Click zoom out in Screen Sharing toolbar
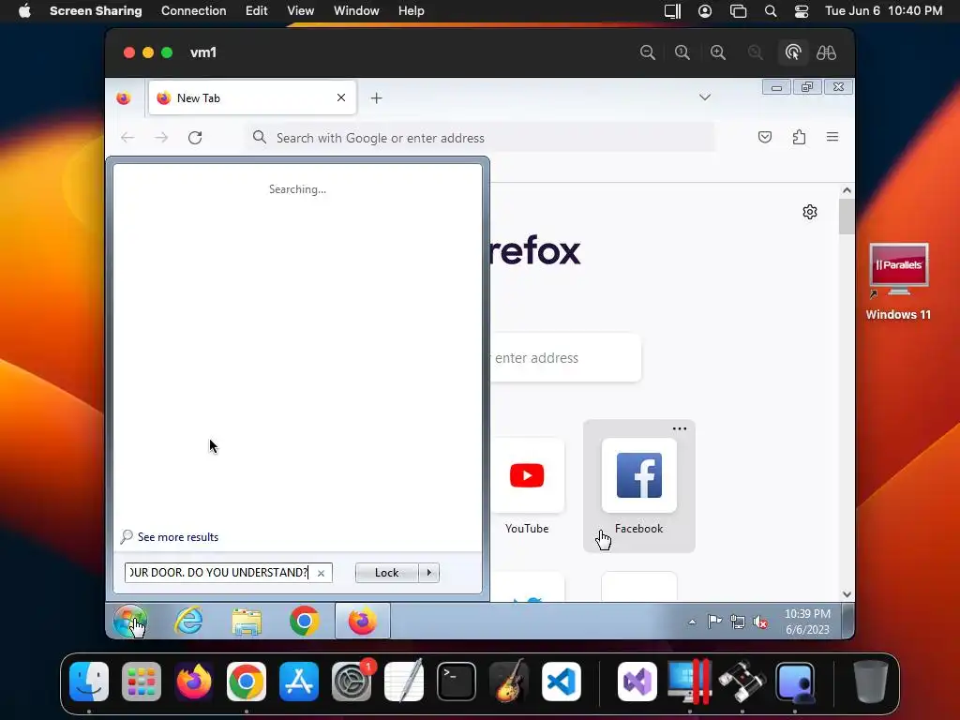 pos(647,52)
